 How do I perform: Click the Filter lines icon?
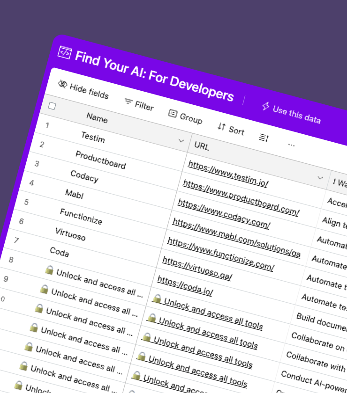(128, 101)
